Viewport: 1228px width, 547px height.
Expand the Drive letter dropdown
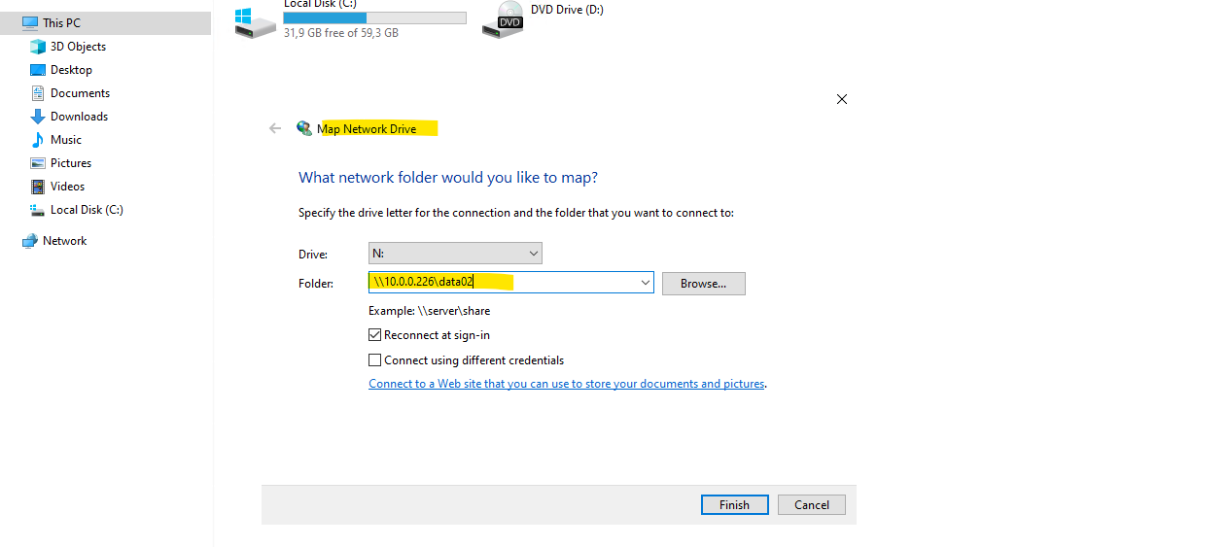click(x=455, y=254)
